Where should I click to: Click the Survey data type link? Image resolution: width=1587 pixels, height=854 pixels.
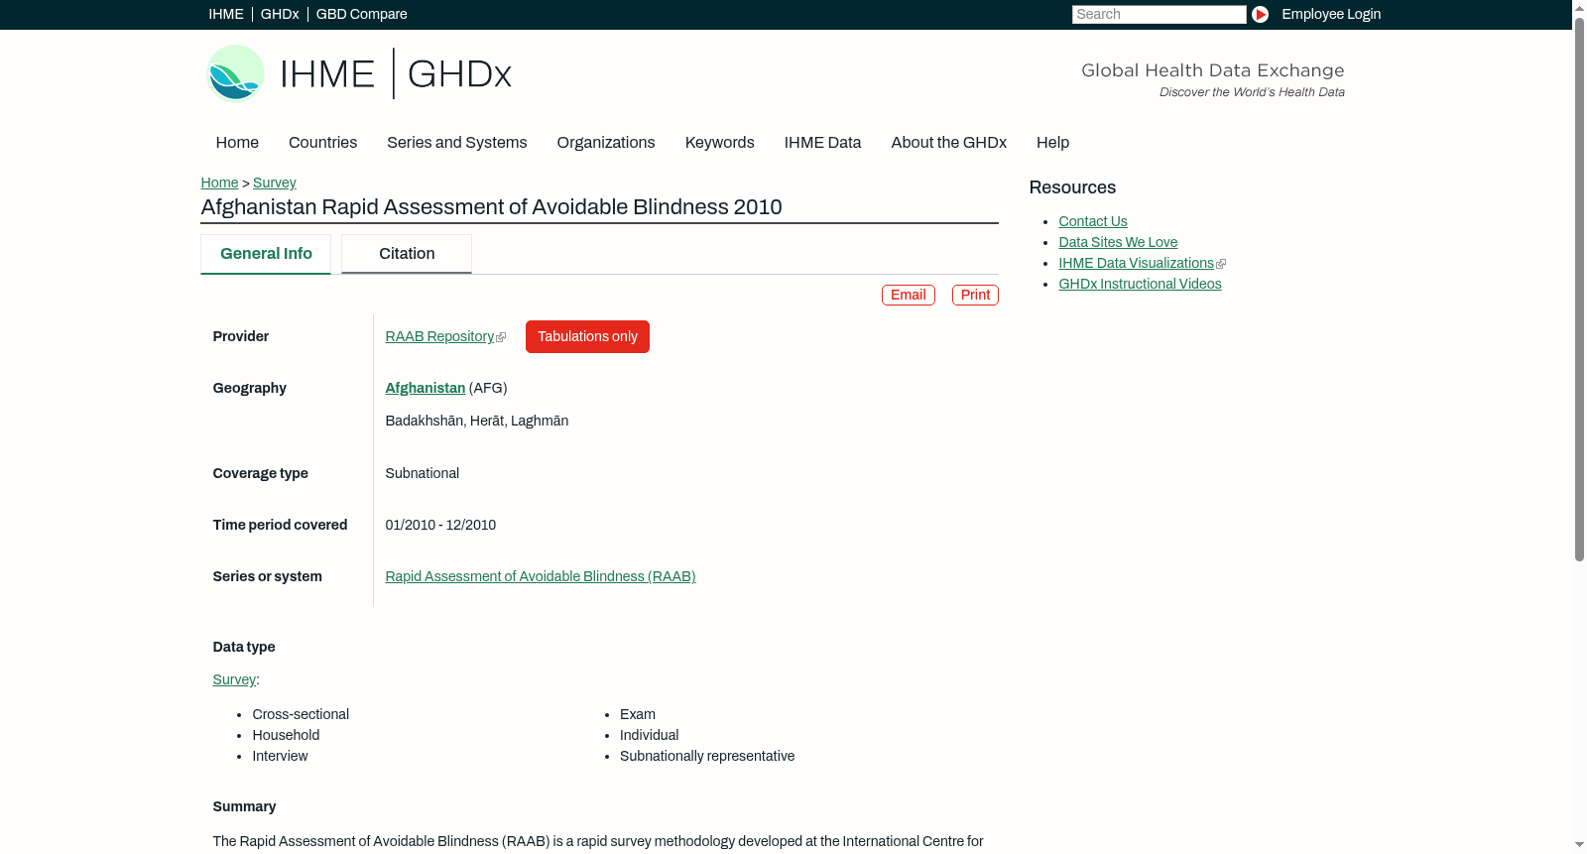[234, 680]
